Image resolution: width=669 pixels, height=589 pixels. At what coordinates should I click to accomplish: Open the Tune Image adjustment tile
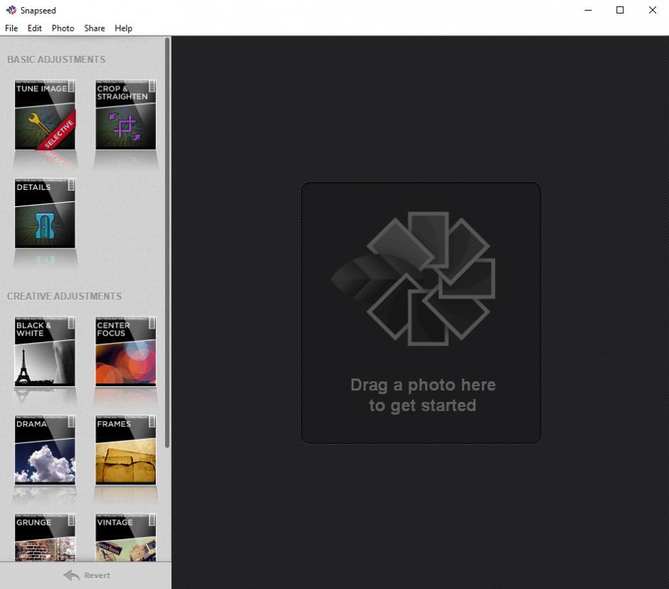pyautogui.click(x=45, y=115)
